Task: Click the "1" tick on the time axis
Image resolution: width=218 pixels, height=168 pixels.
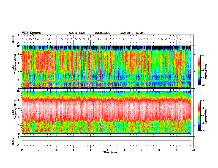Action: pos(39,150)
